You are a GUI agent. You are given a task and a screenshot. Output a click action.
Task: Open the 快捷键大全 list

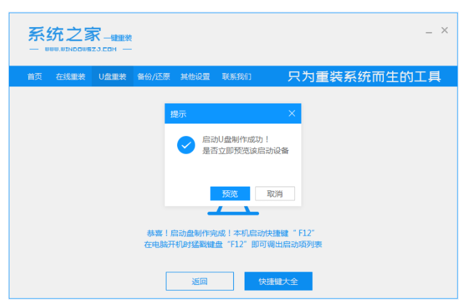278,281
